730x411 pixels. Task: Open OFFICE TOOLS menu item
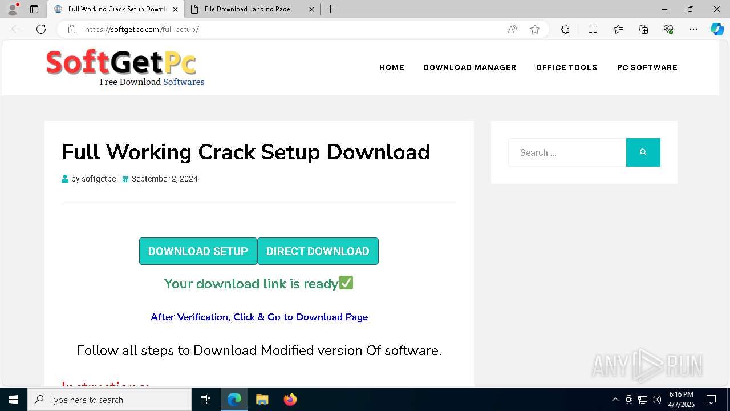point(566,67)
